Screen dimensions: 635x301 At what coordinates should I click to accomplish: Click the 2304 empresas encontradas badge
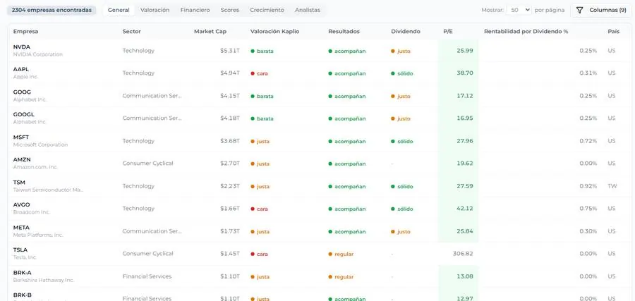pos(52,10)
